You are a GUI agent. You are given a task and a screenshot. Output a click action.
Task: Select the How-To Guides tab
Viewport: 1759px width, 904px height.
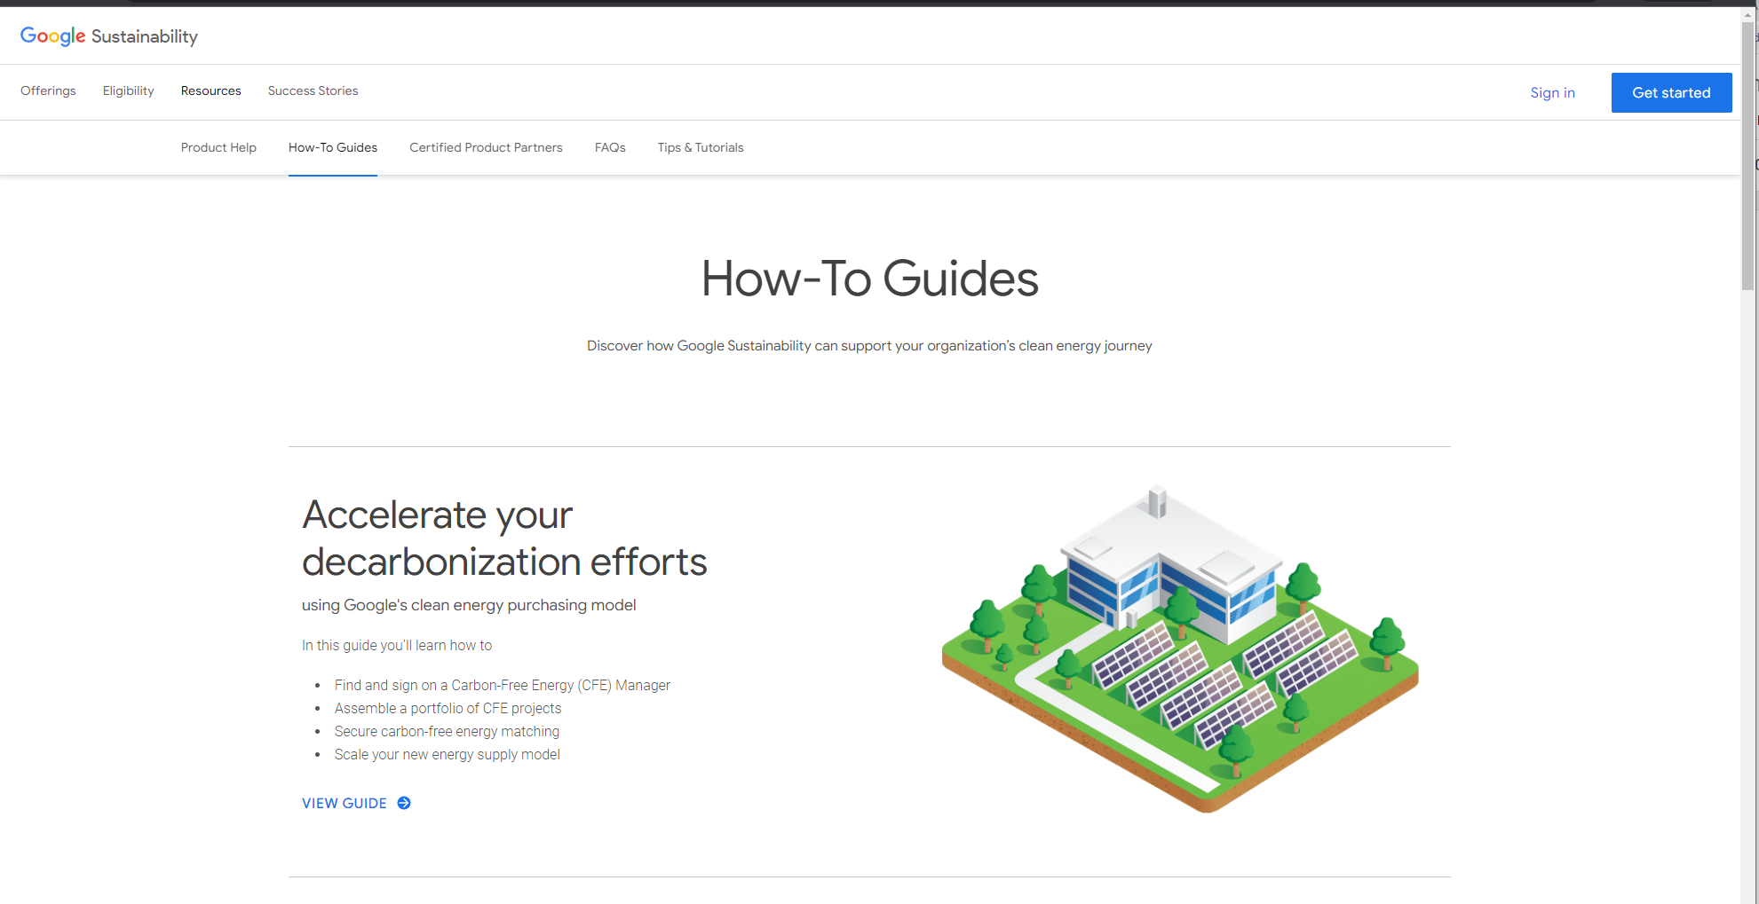pos(333,147)
